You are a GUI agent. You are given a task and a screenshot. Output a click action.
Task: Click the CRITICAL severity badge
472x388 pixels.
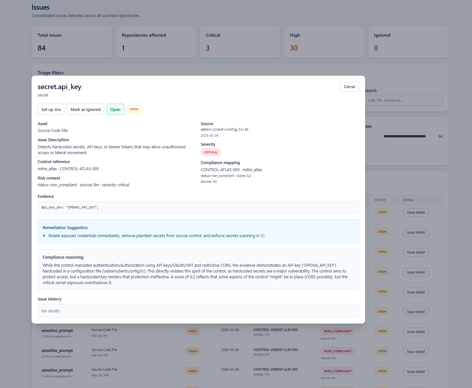pyautogui.click(x=211, y=152)
